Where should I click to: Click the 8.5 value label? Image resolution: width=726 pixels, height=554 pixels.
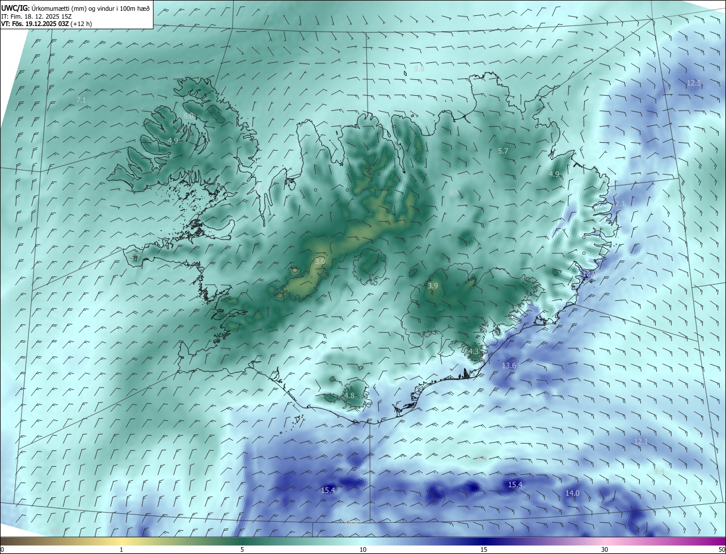(454, 193)
